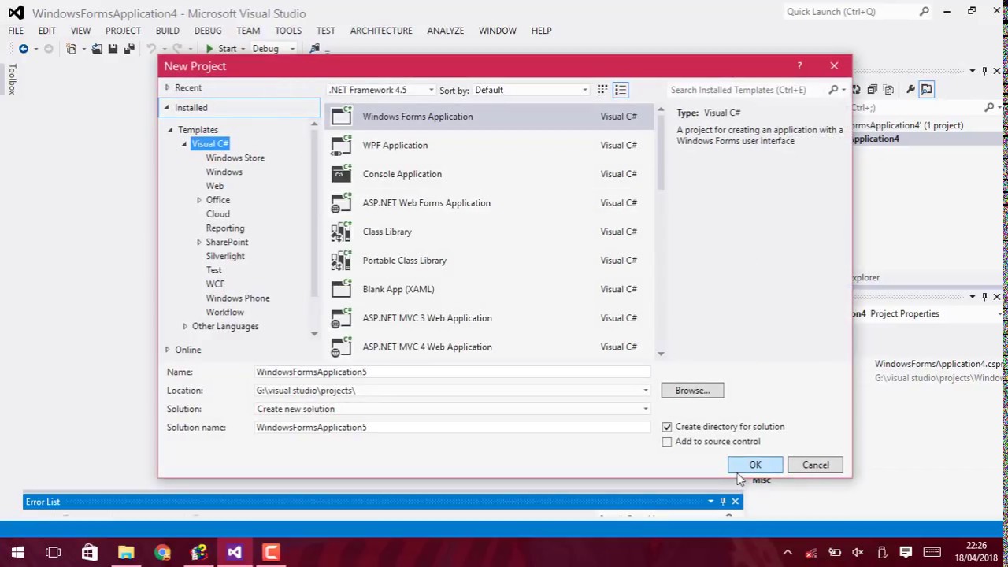1008x567 pixels.
Task: Open the EDIT menu
Action: click(46, 31)
